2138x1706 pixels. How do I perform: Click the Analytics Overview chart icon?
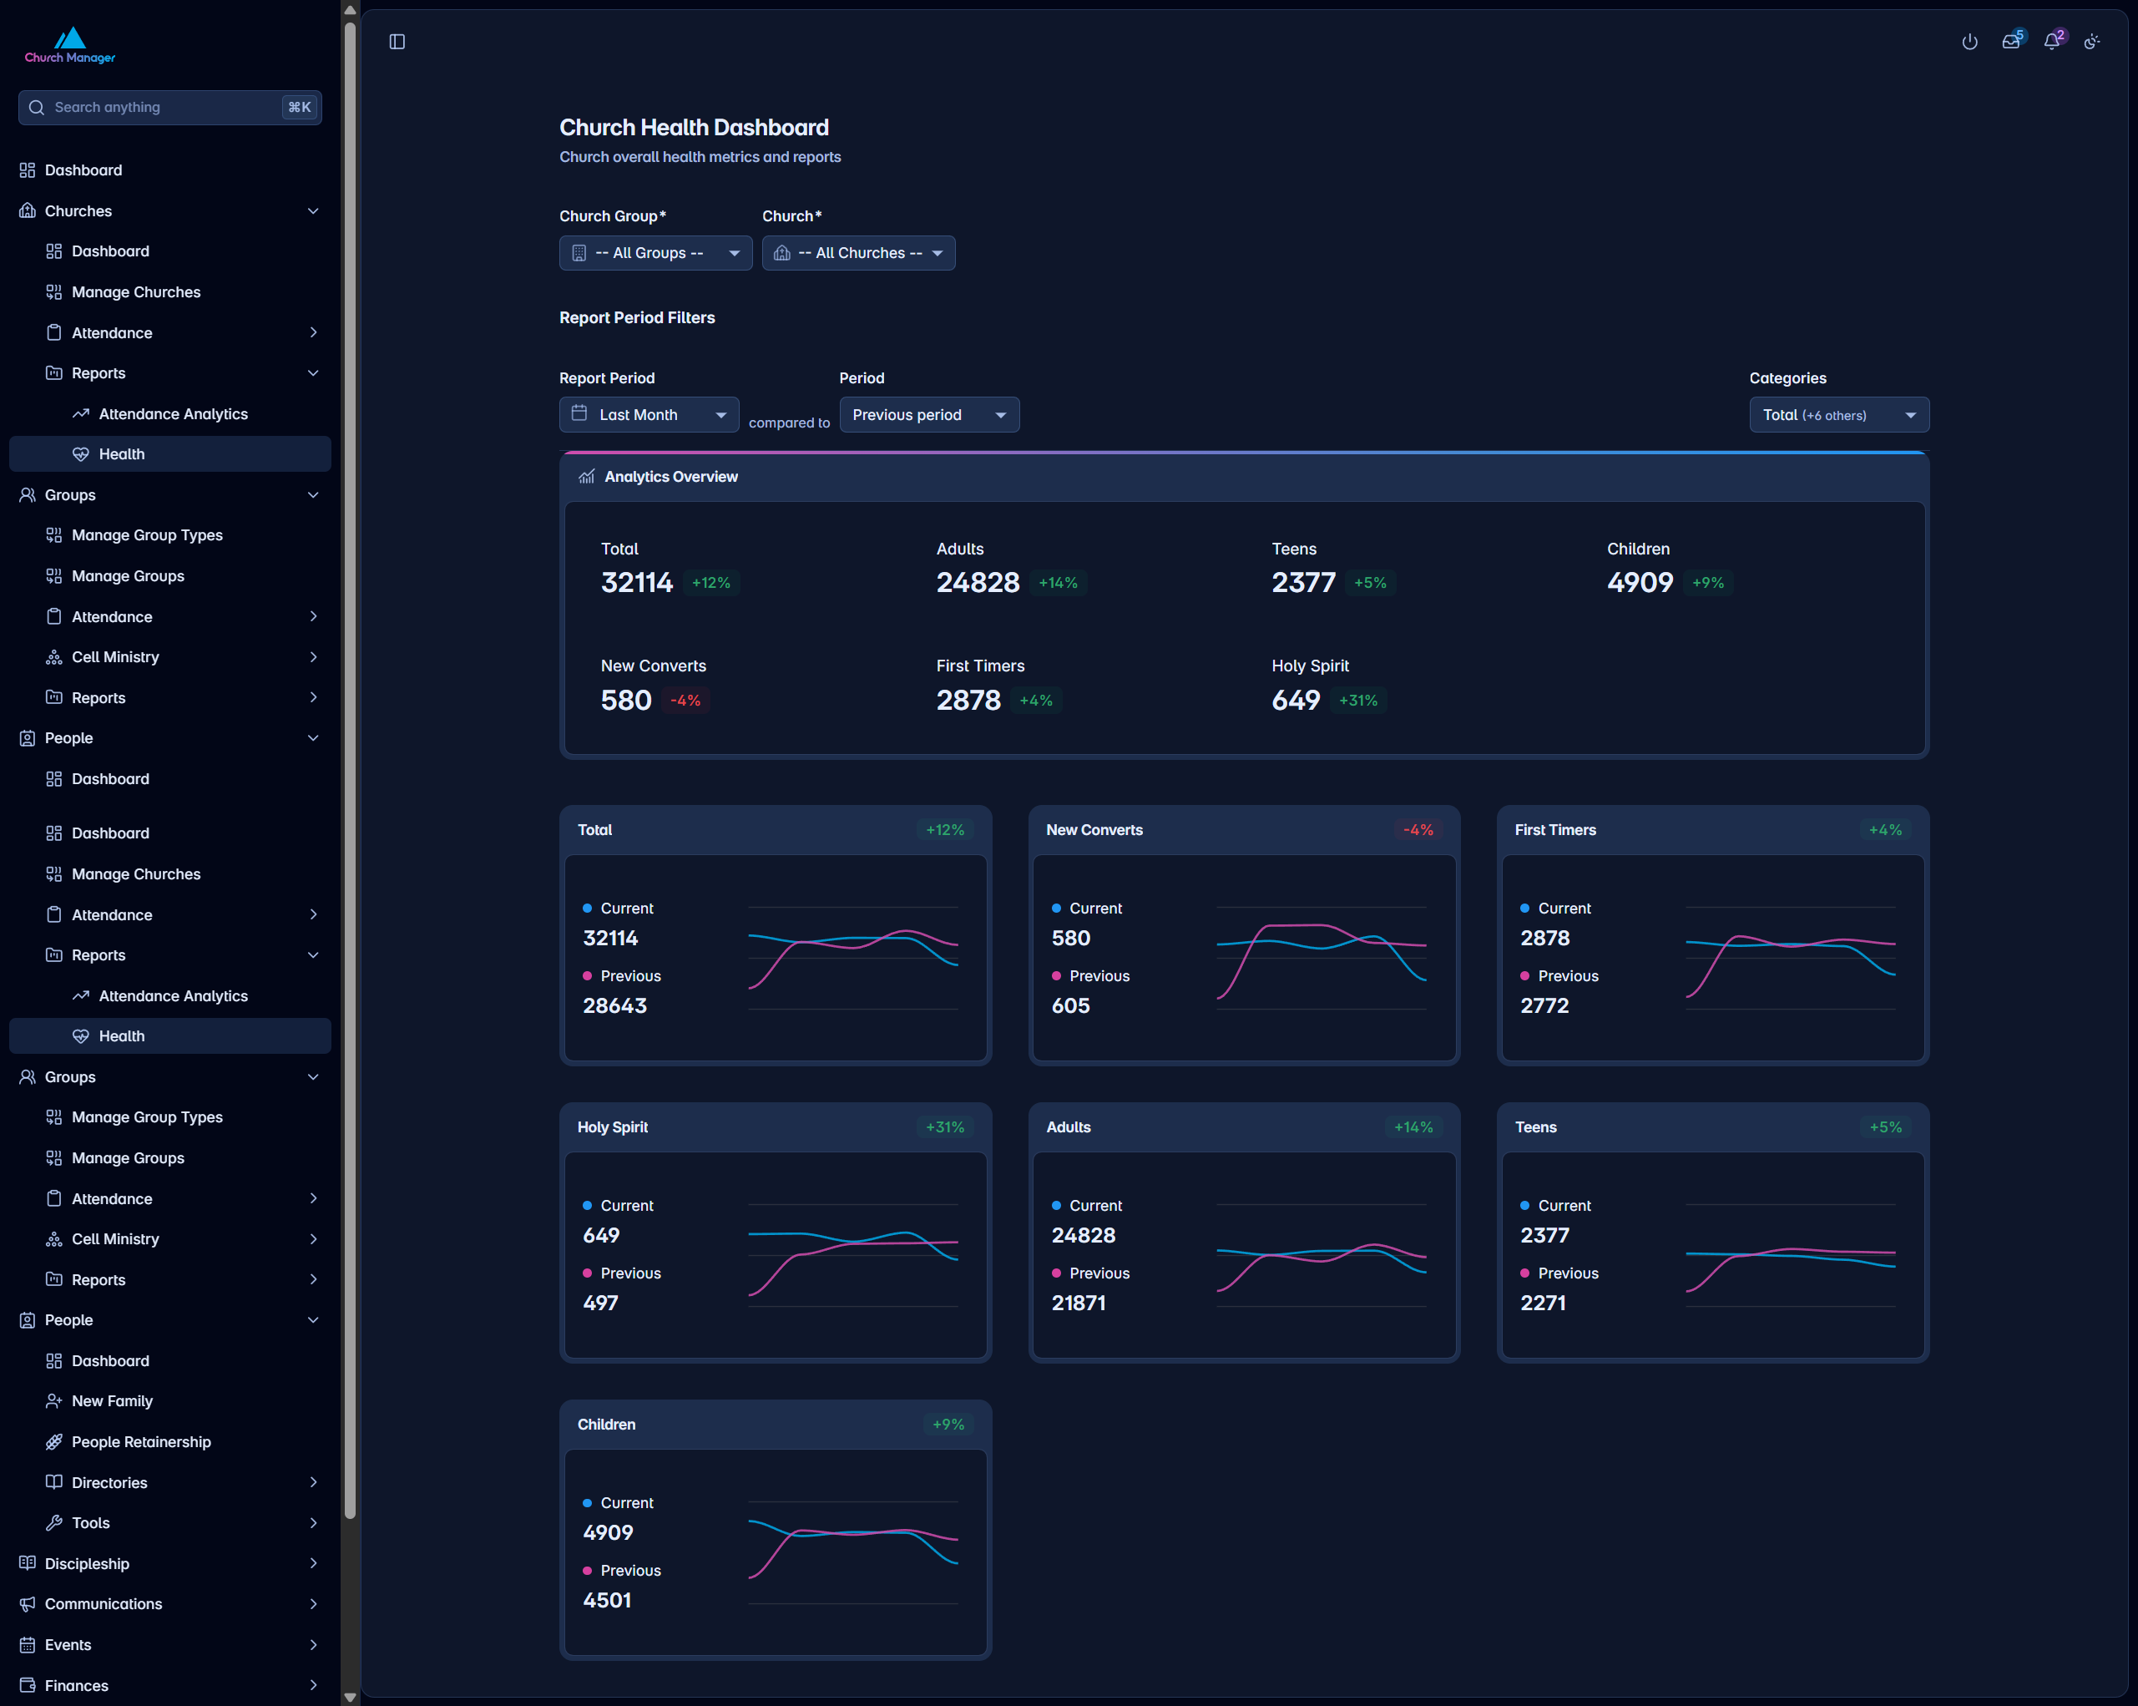tap(586, 477)
